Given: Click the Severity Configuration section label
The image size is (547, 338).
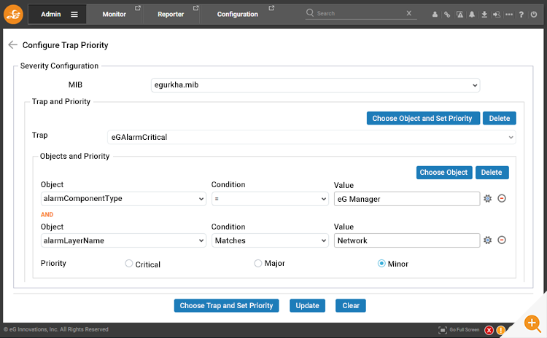Looking at the screenshot, I should 59,66.
